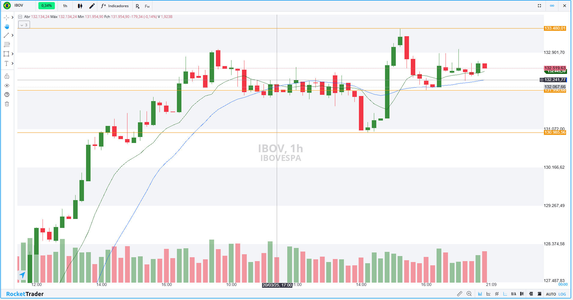Toggle the LOG scale option
This screenshot has height=300, width=573.
[562, 294]
